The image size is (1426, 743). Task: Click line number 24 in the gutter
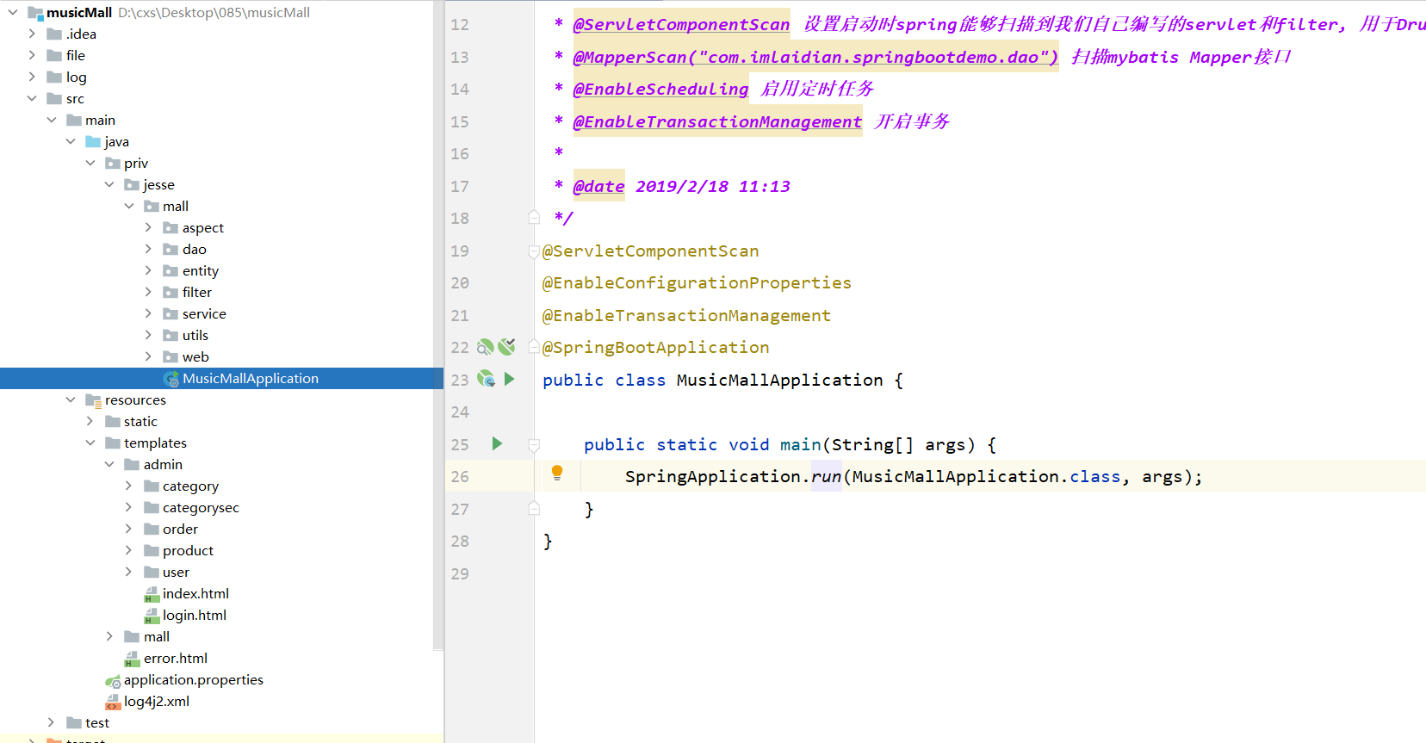point(460,412)
